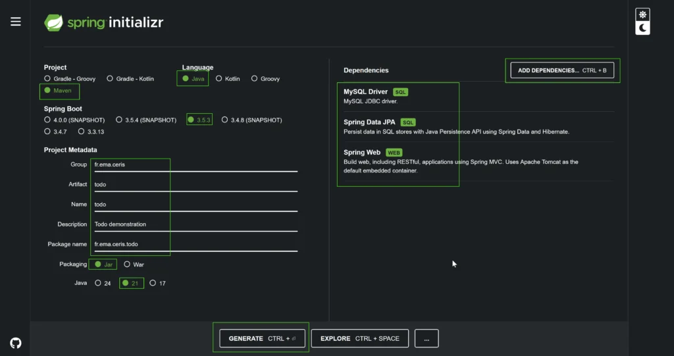Set packaging to Jar

(103, 265)
